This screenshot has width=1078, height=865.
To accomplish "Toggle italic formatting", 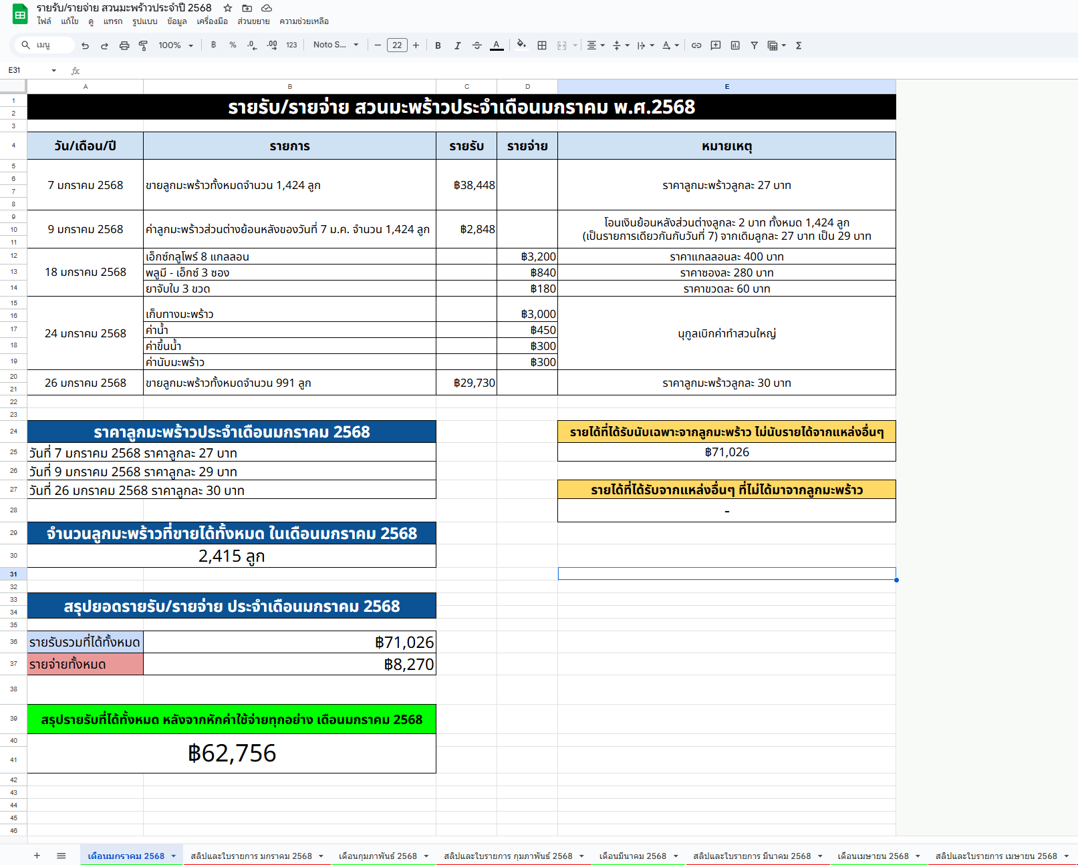I will 457,45.
